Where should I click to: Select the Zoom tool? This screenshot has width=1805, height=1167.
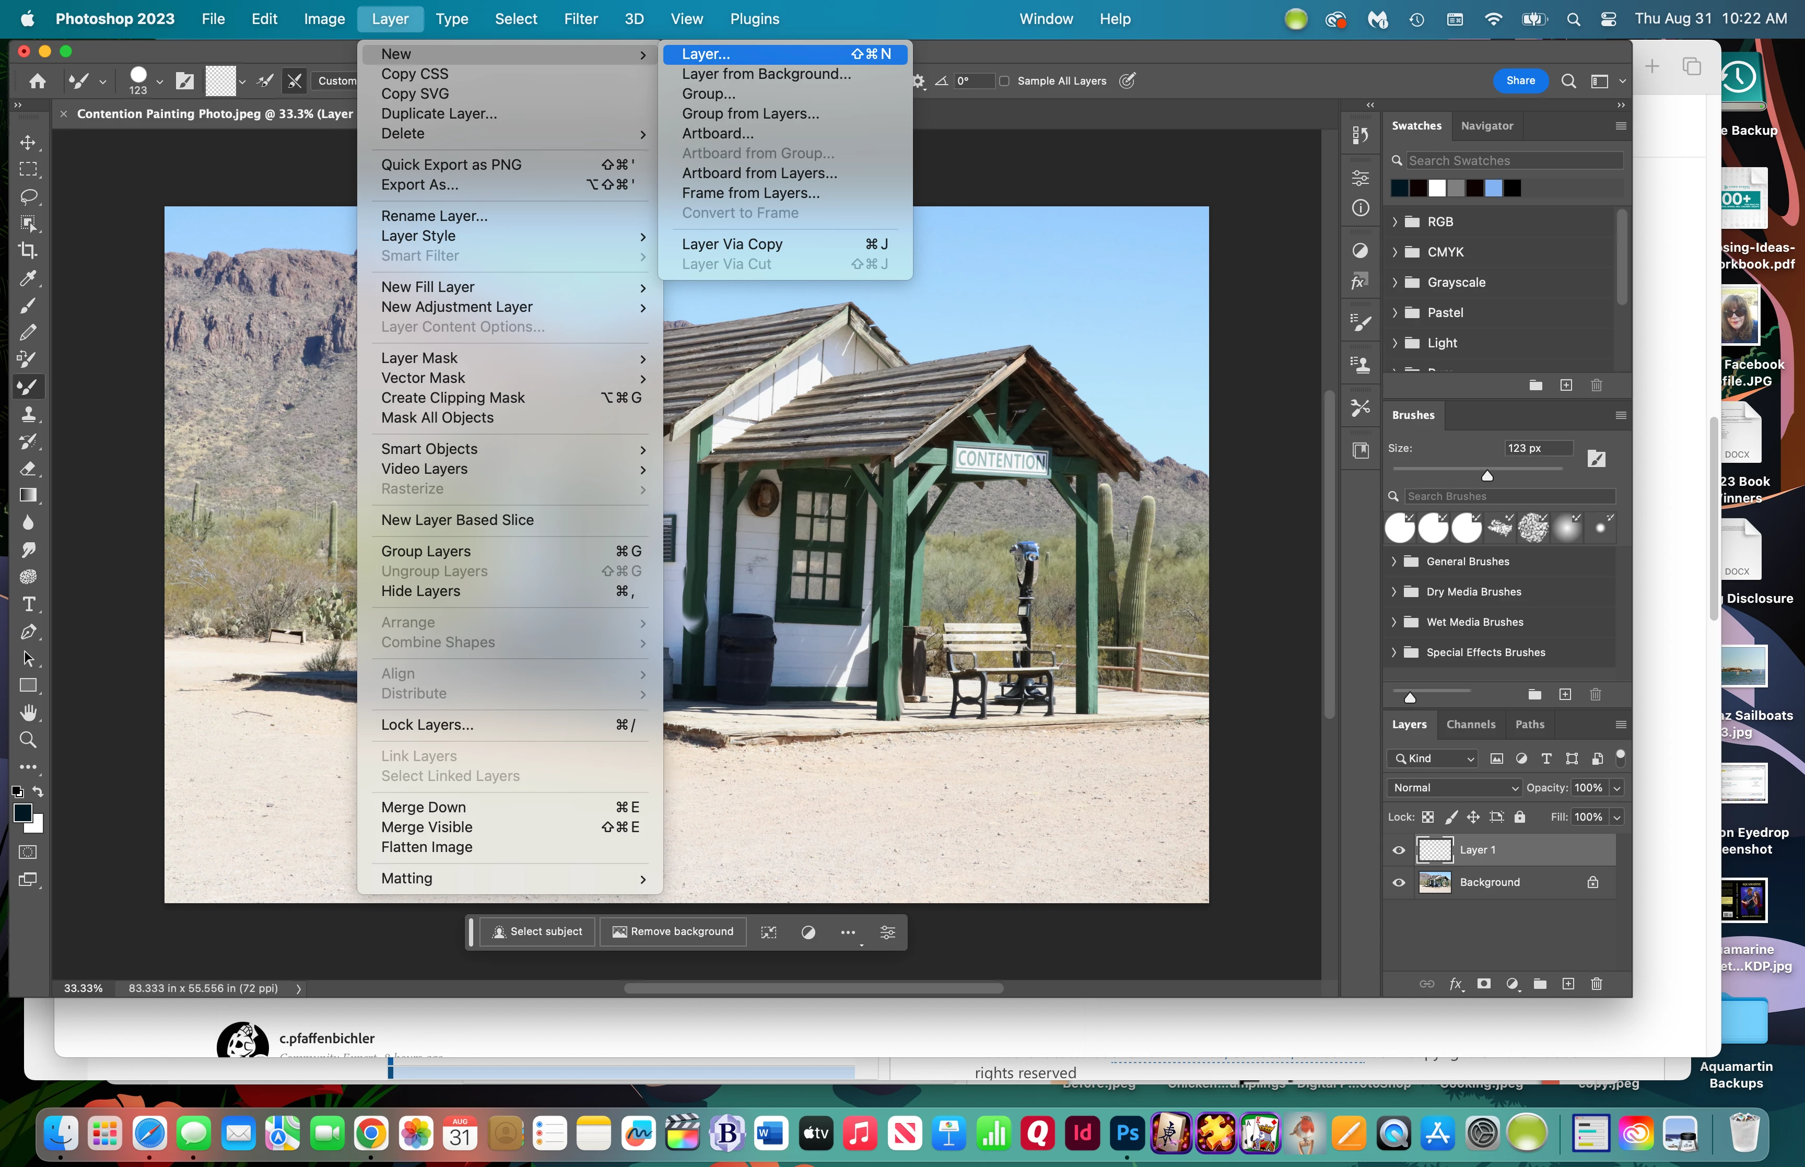pos(28,740)
